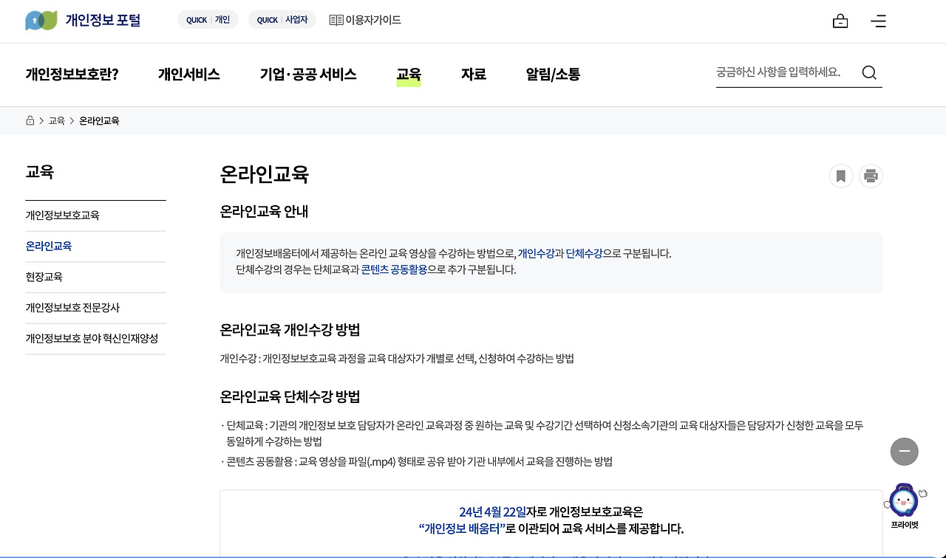Image resolution: width=946 pixels, height=558 pixels.
Task: Click the QUICK 사업자 button
Action: click(x=282, y=20)
